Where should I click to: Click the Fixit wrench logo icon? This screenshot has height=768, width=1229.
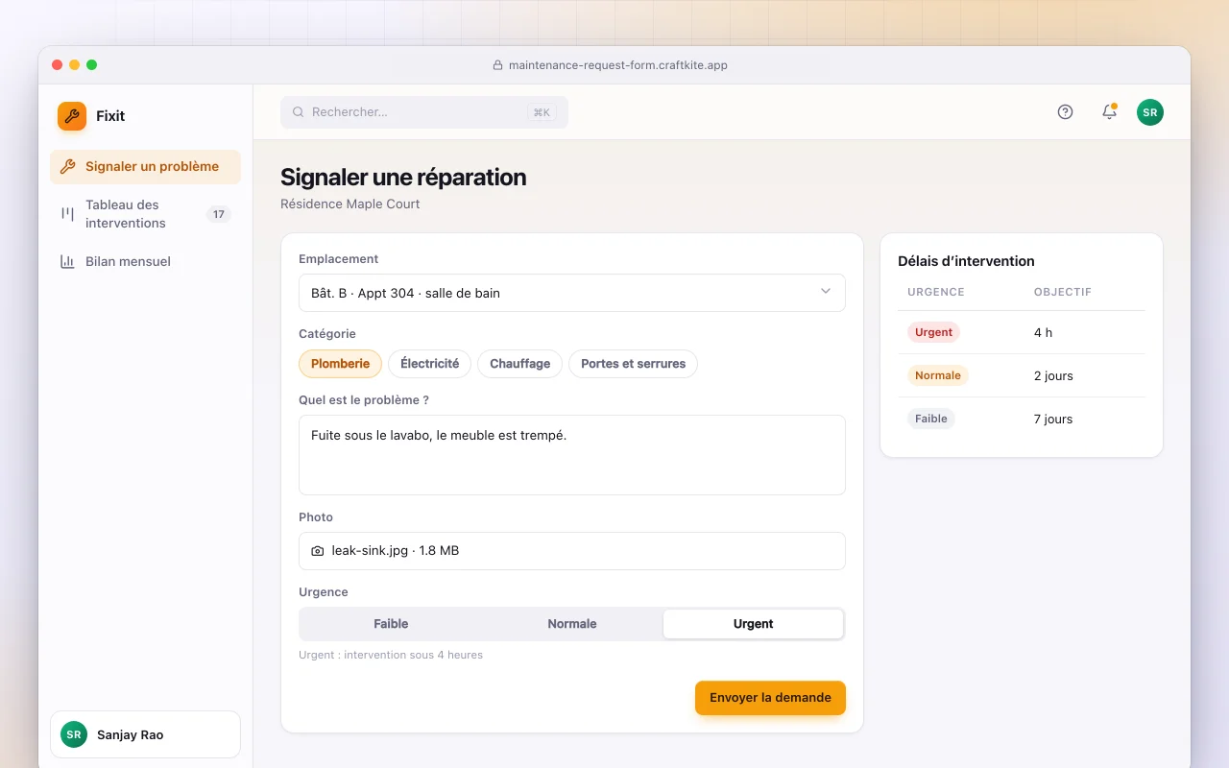click(72, 116)
